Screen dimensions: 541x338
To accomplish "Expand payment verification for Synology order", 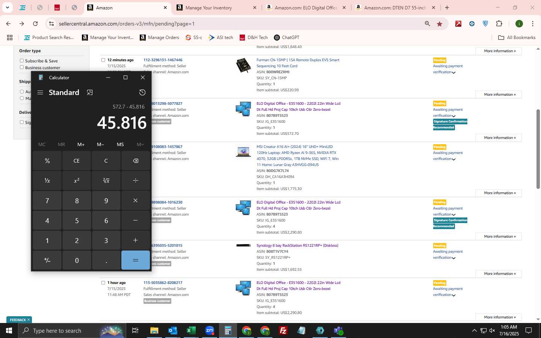I will pos(453,258).
